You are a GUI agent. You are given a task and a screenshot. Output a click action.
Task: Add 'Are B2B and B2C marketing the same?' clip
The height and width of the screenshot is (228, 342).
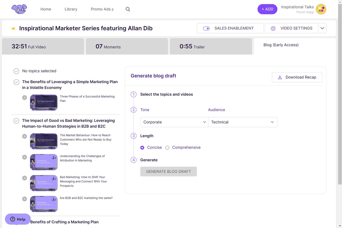pos(25,199)
